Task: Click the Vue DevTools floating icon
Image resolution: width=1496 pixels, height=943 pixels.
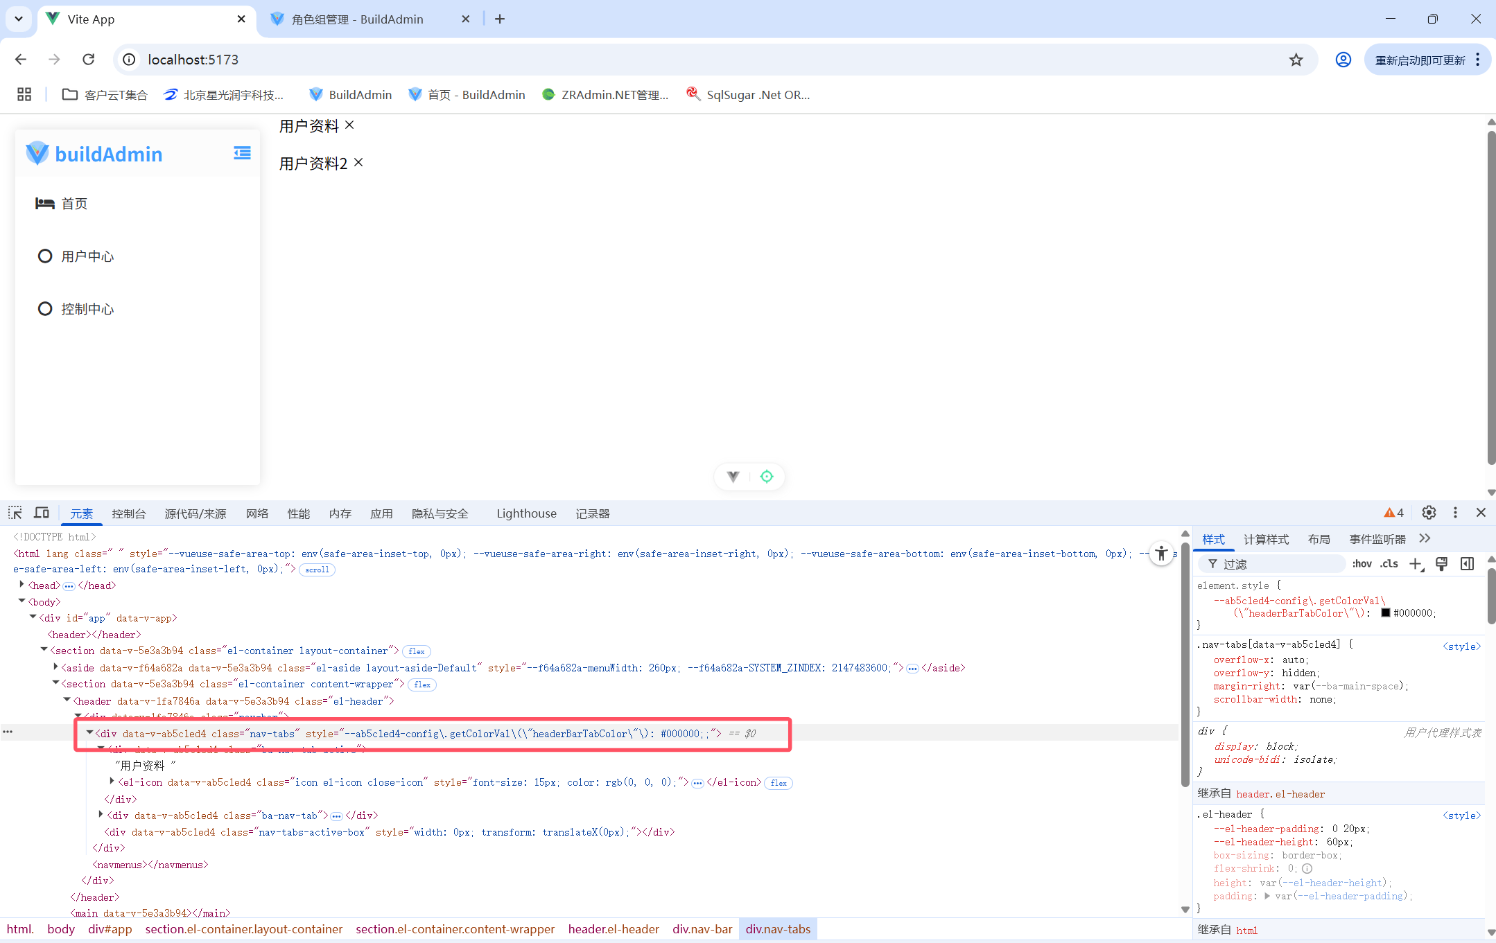Action: coord(733,477)
